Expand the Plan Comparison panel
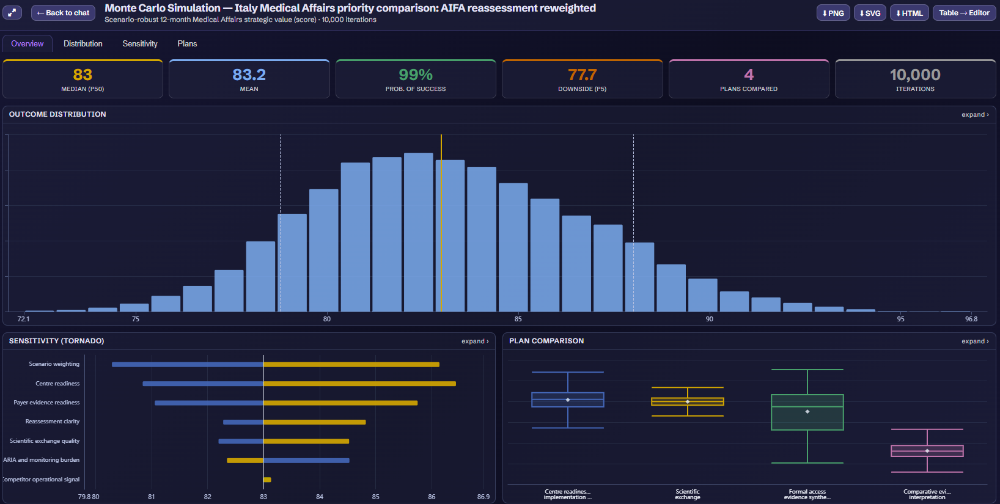The width and height of the screenshot is (1000, 504). [x=975, y=341]
